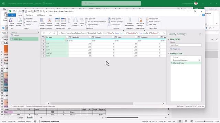Open the Laos column filter dropdown
Viewport: 220px width, 123px height.
tap(136, 37)
